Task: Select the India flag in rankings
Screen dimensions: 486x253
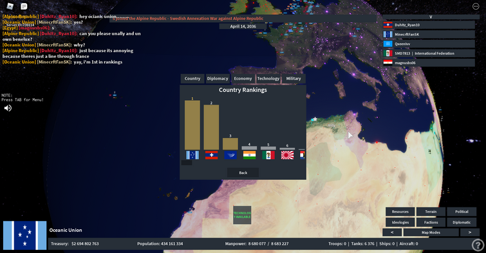Action: pyautogui.click(x=250, y=155)
